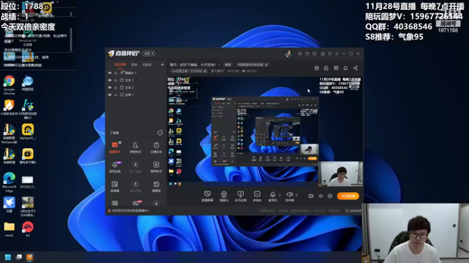Click the 多人连麦 download tool

click(x=135, y=167)
